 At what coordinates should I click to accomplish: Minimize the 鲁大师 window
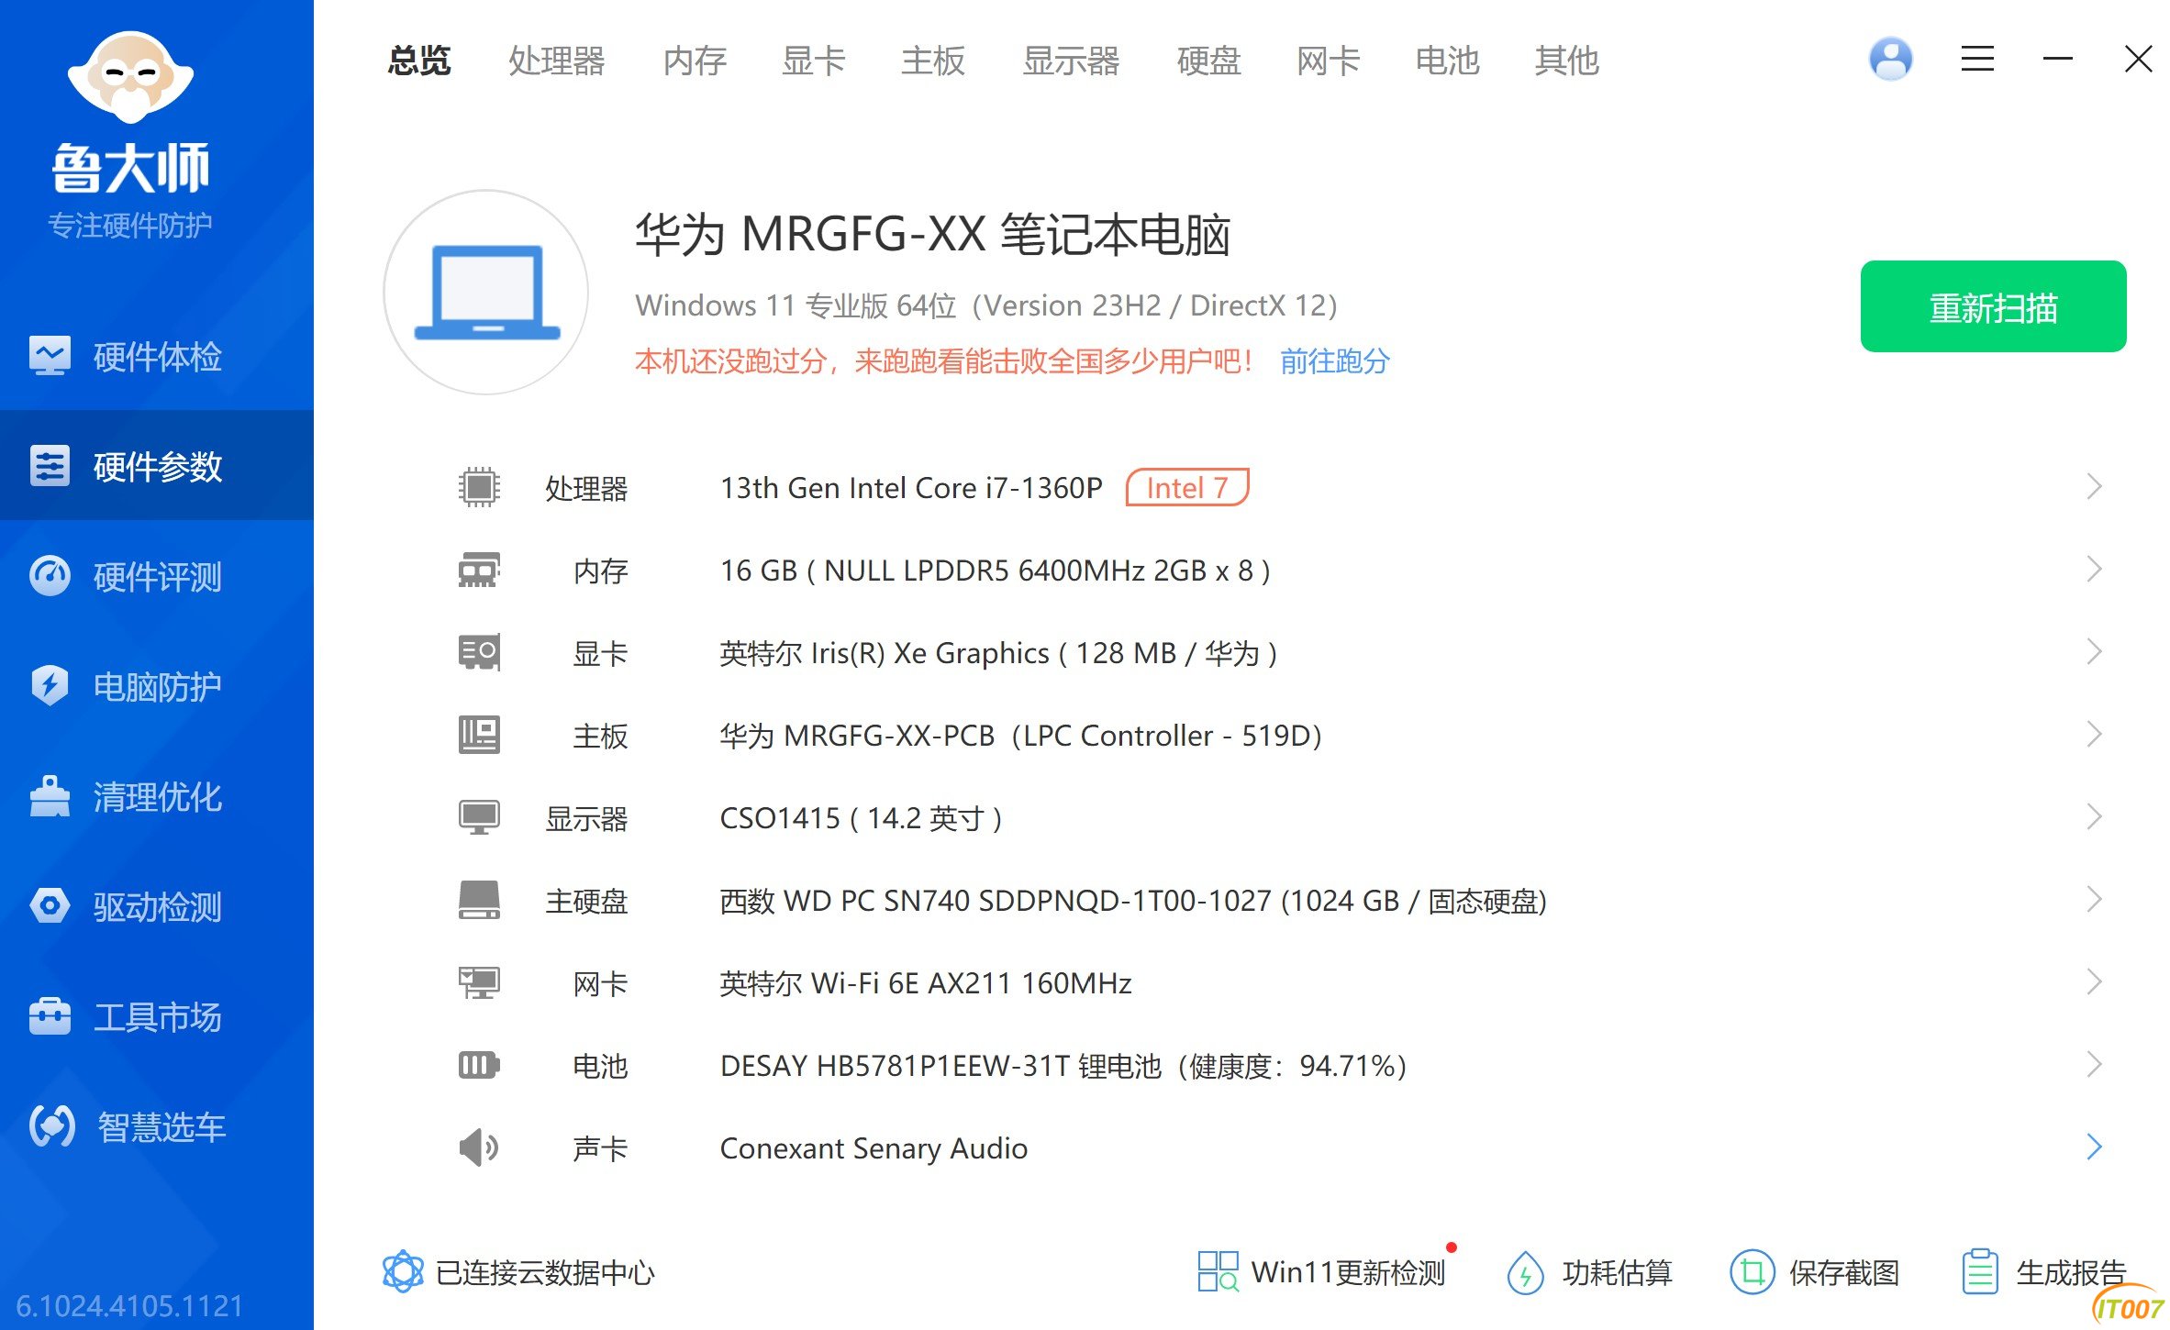[x=2057, y=59]
